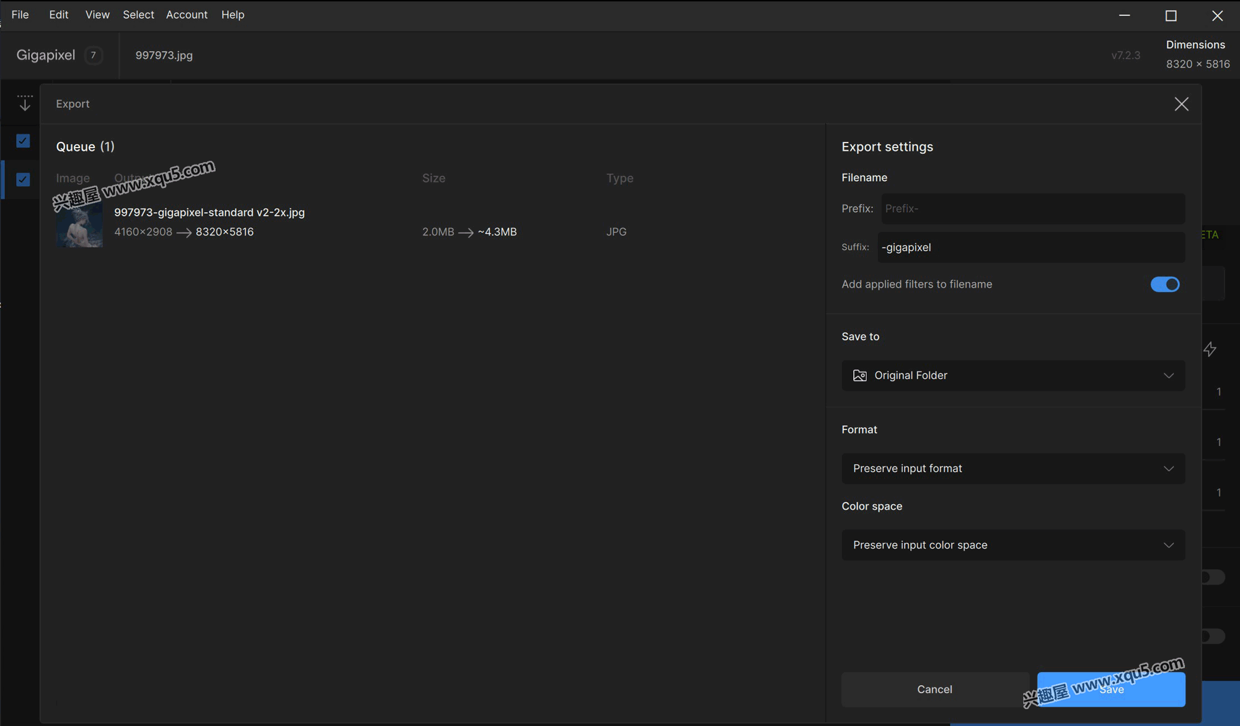Open the Edit menu
Viewport: 1240px width, 726px height.
click(58, 15)
